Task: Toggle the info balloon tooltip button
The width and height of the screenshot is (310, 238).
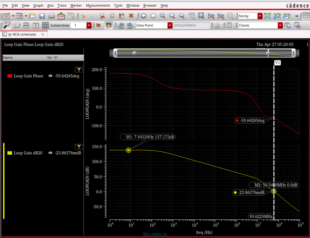Action: click(x=109, y=25)
